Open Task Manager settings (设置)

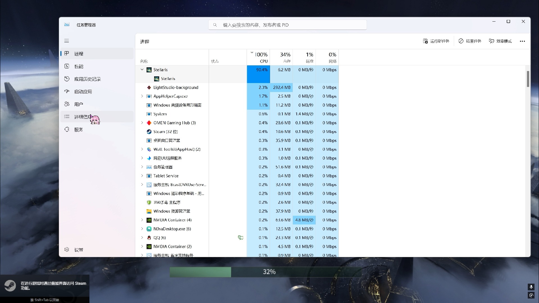coord(78,250)
